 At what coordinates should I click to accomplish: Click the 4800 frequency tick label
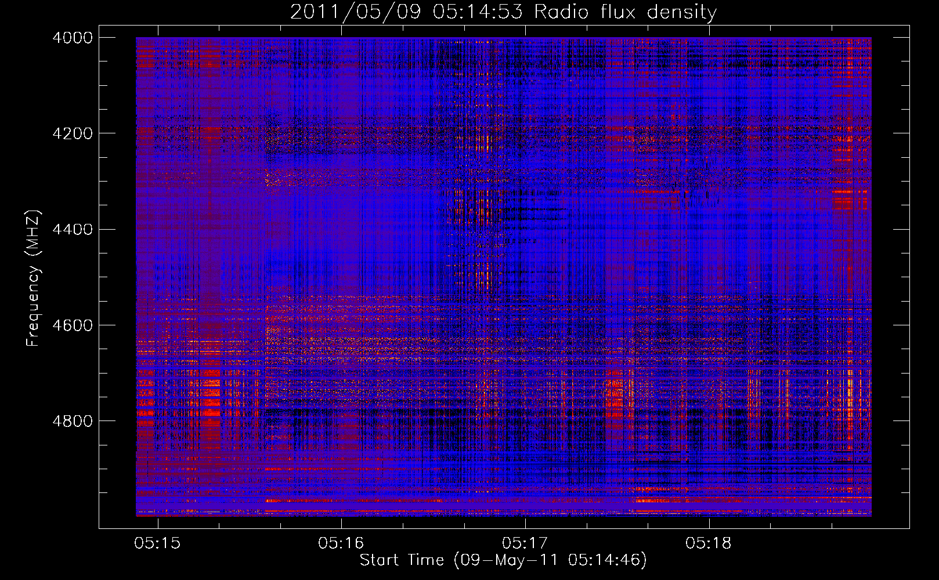click(x=73, y=421)
